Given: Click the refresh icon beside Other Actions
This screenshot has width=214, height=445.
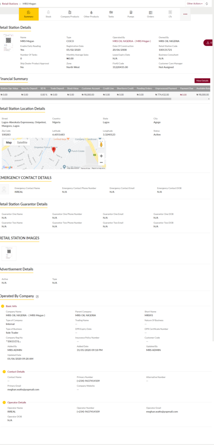Looking at the screenshot, I should coord(207,3).
